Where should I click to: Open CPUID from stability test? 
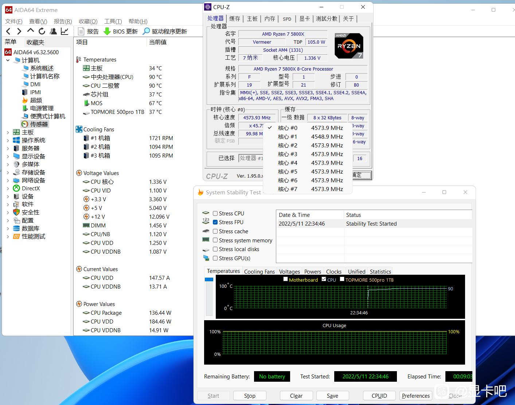pos(379,396)
